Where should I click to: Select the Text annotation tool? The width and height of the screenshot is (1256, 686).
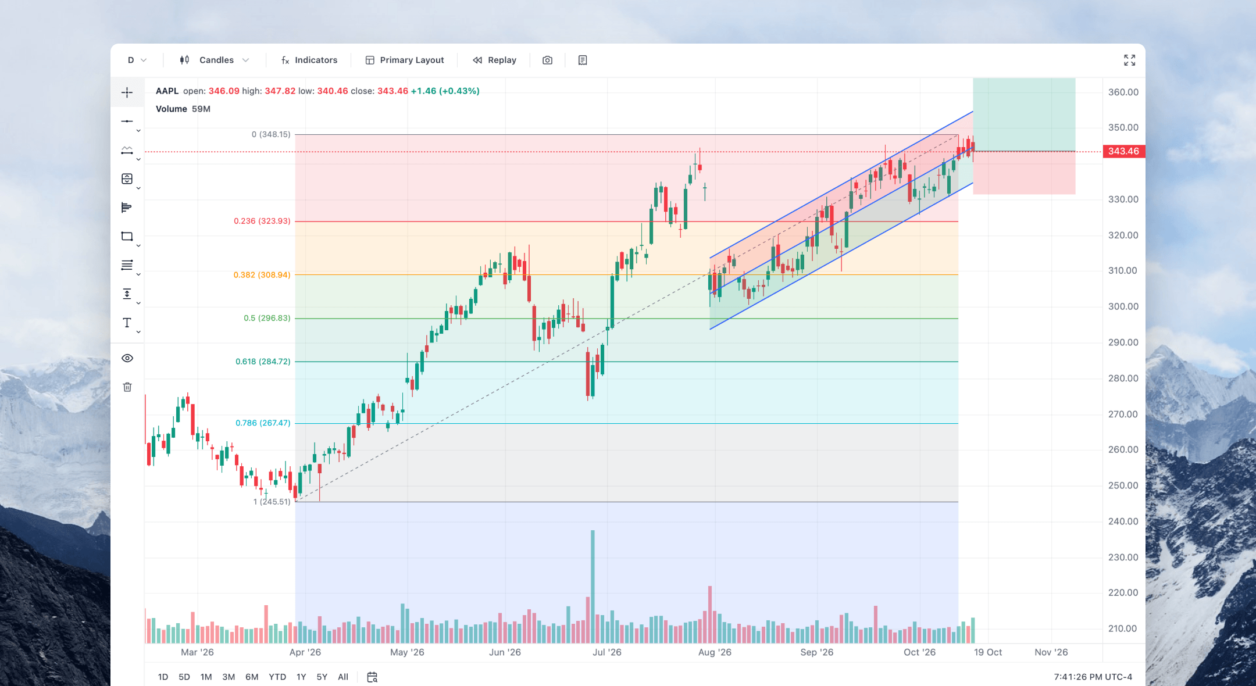pos(127,323)
